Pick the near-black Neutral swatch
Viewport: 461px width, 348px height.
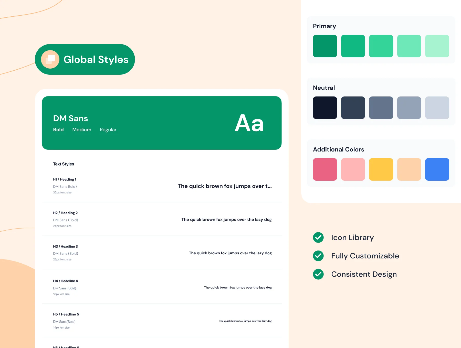point(325,108)
